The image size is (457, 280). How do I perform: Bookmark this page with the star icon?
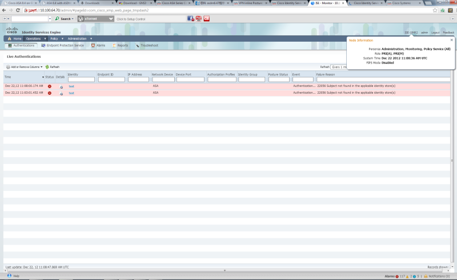coord(435,10)
